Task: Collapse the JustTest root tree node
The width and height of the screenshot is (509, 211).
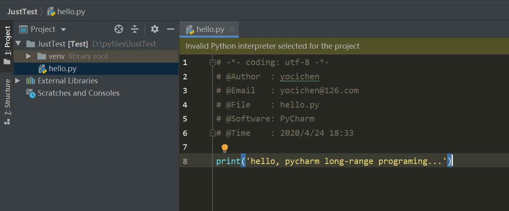Action: click(18, 43)
